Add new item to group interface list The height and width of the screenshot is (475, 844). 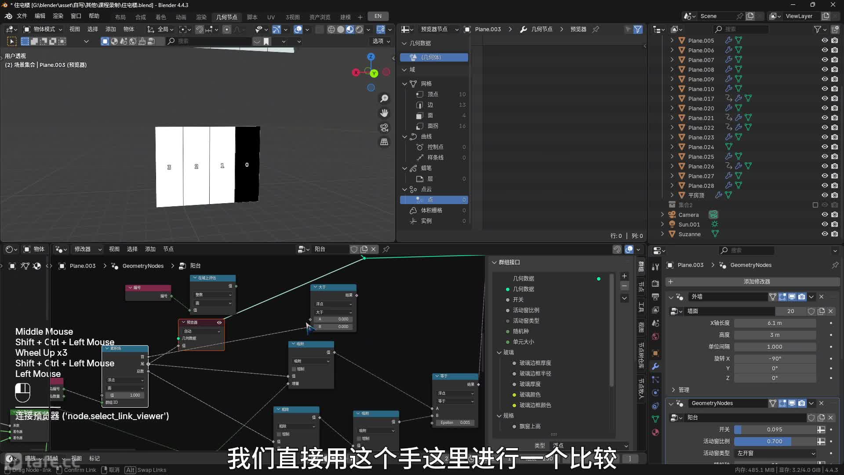(624, 276)
